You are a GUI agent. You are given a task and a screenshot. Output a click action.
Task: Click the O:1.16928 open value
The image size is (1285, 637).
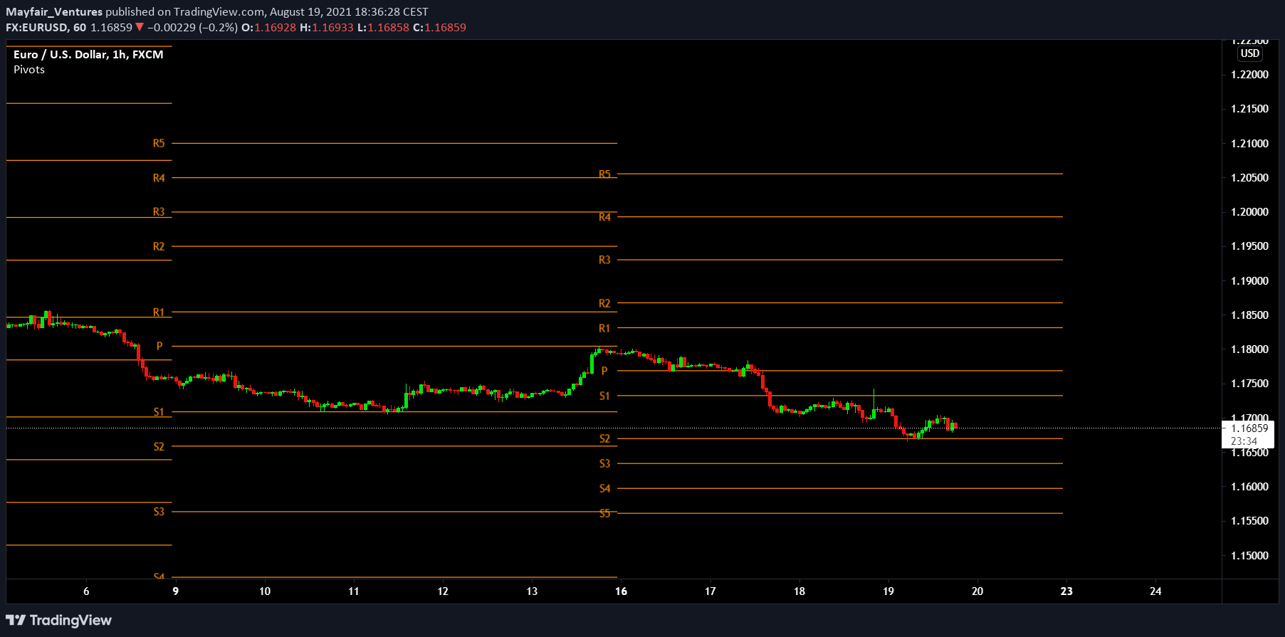(x=269, y=28)
